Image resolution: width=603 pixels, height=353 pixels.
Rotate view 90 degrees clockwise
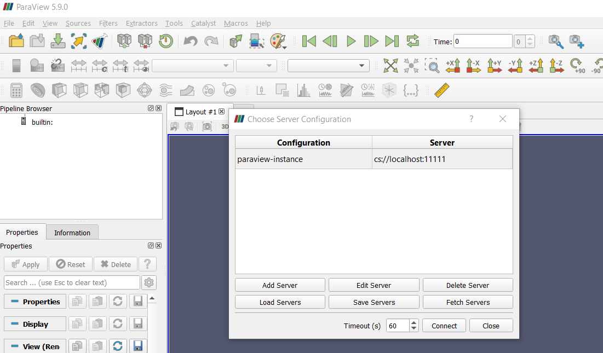(x=577, y=66)
